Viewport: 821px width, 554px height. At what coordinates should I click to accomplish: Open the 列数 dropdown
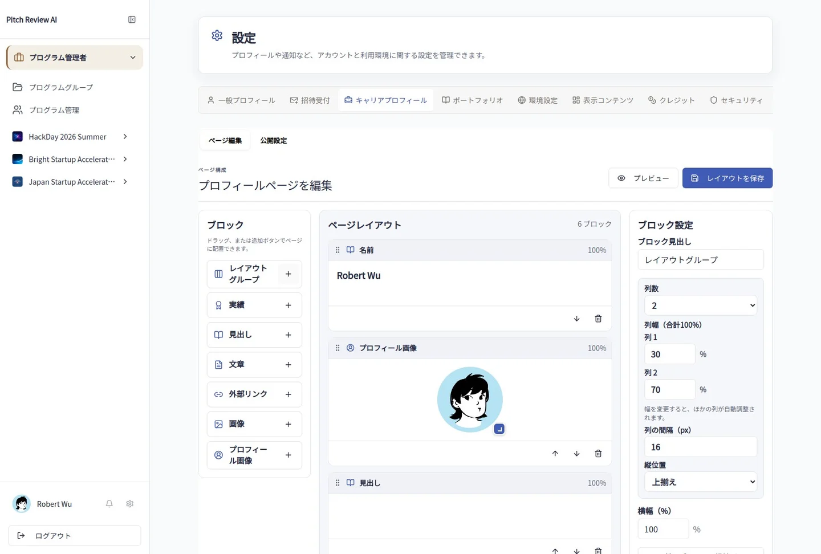701,305
